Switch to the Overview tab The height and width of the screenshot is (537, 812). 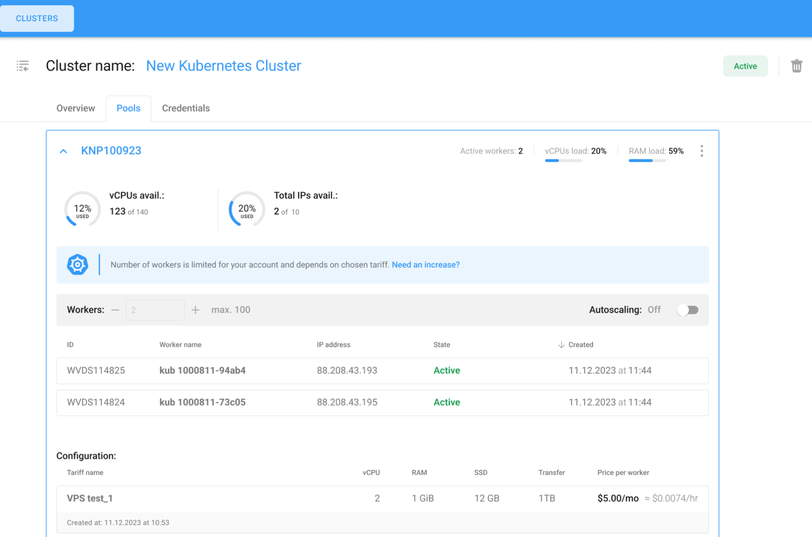[x=76, y=108]
